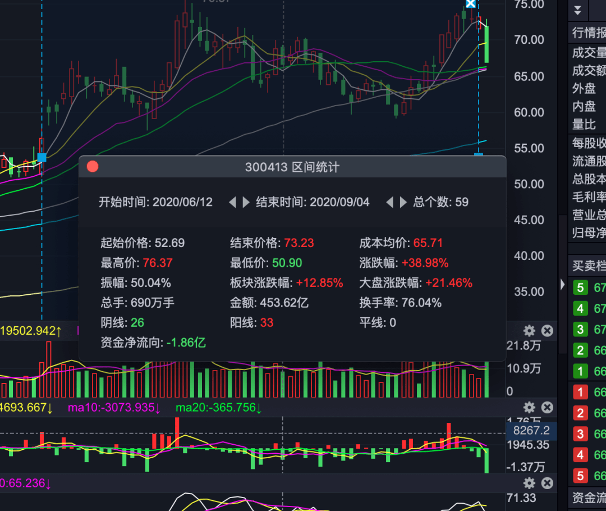Select the blue range-start marker on chart

42,157
